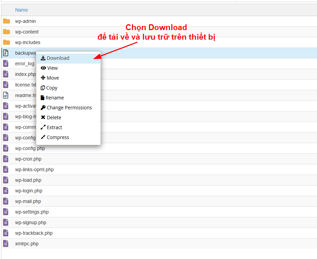Choose Move from the context menu
The height and width of the screenshot is (259, 317).
68,78
